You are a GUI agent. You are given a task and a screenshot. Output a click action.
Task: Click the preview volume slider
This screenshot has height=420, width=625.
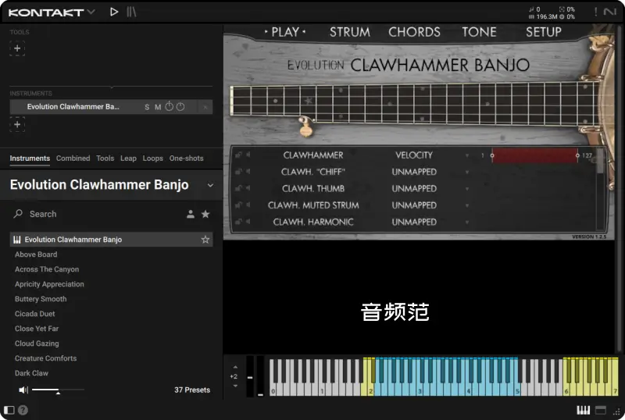(58, 390)
